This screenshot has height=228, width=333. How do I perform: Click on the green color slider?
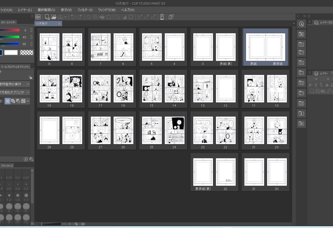pos(10,37)
